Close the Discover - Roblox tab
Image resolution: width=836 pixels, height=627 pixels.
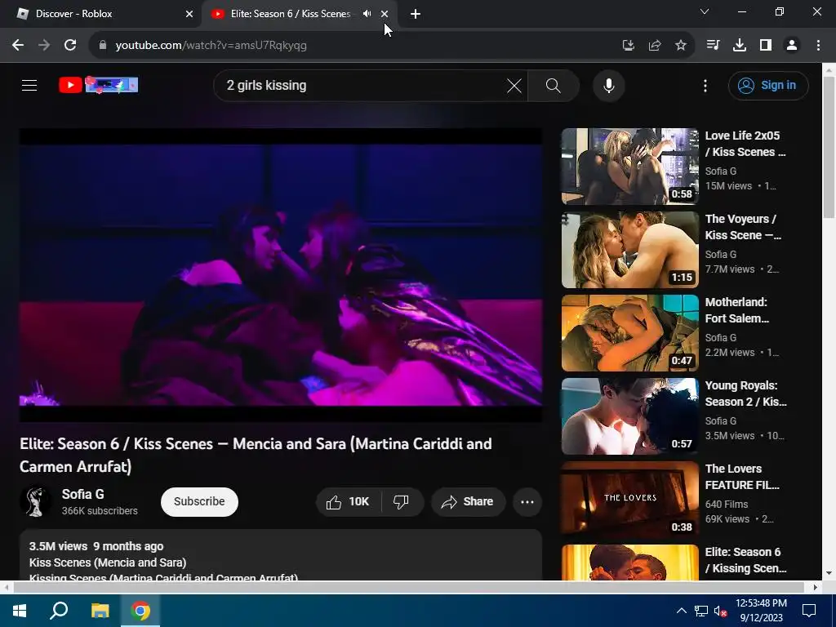[x=189, y=14]
